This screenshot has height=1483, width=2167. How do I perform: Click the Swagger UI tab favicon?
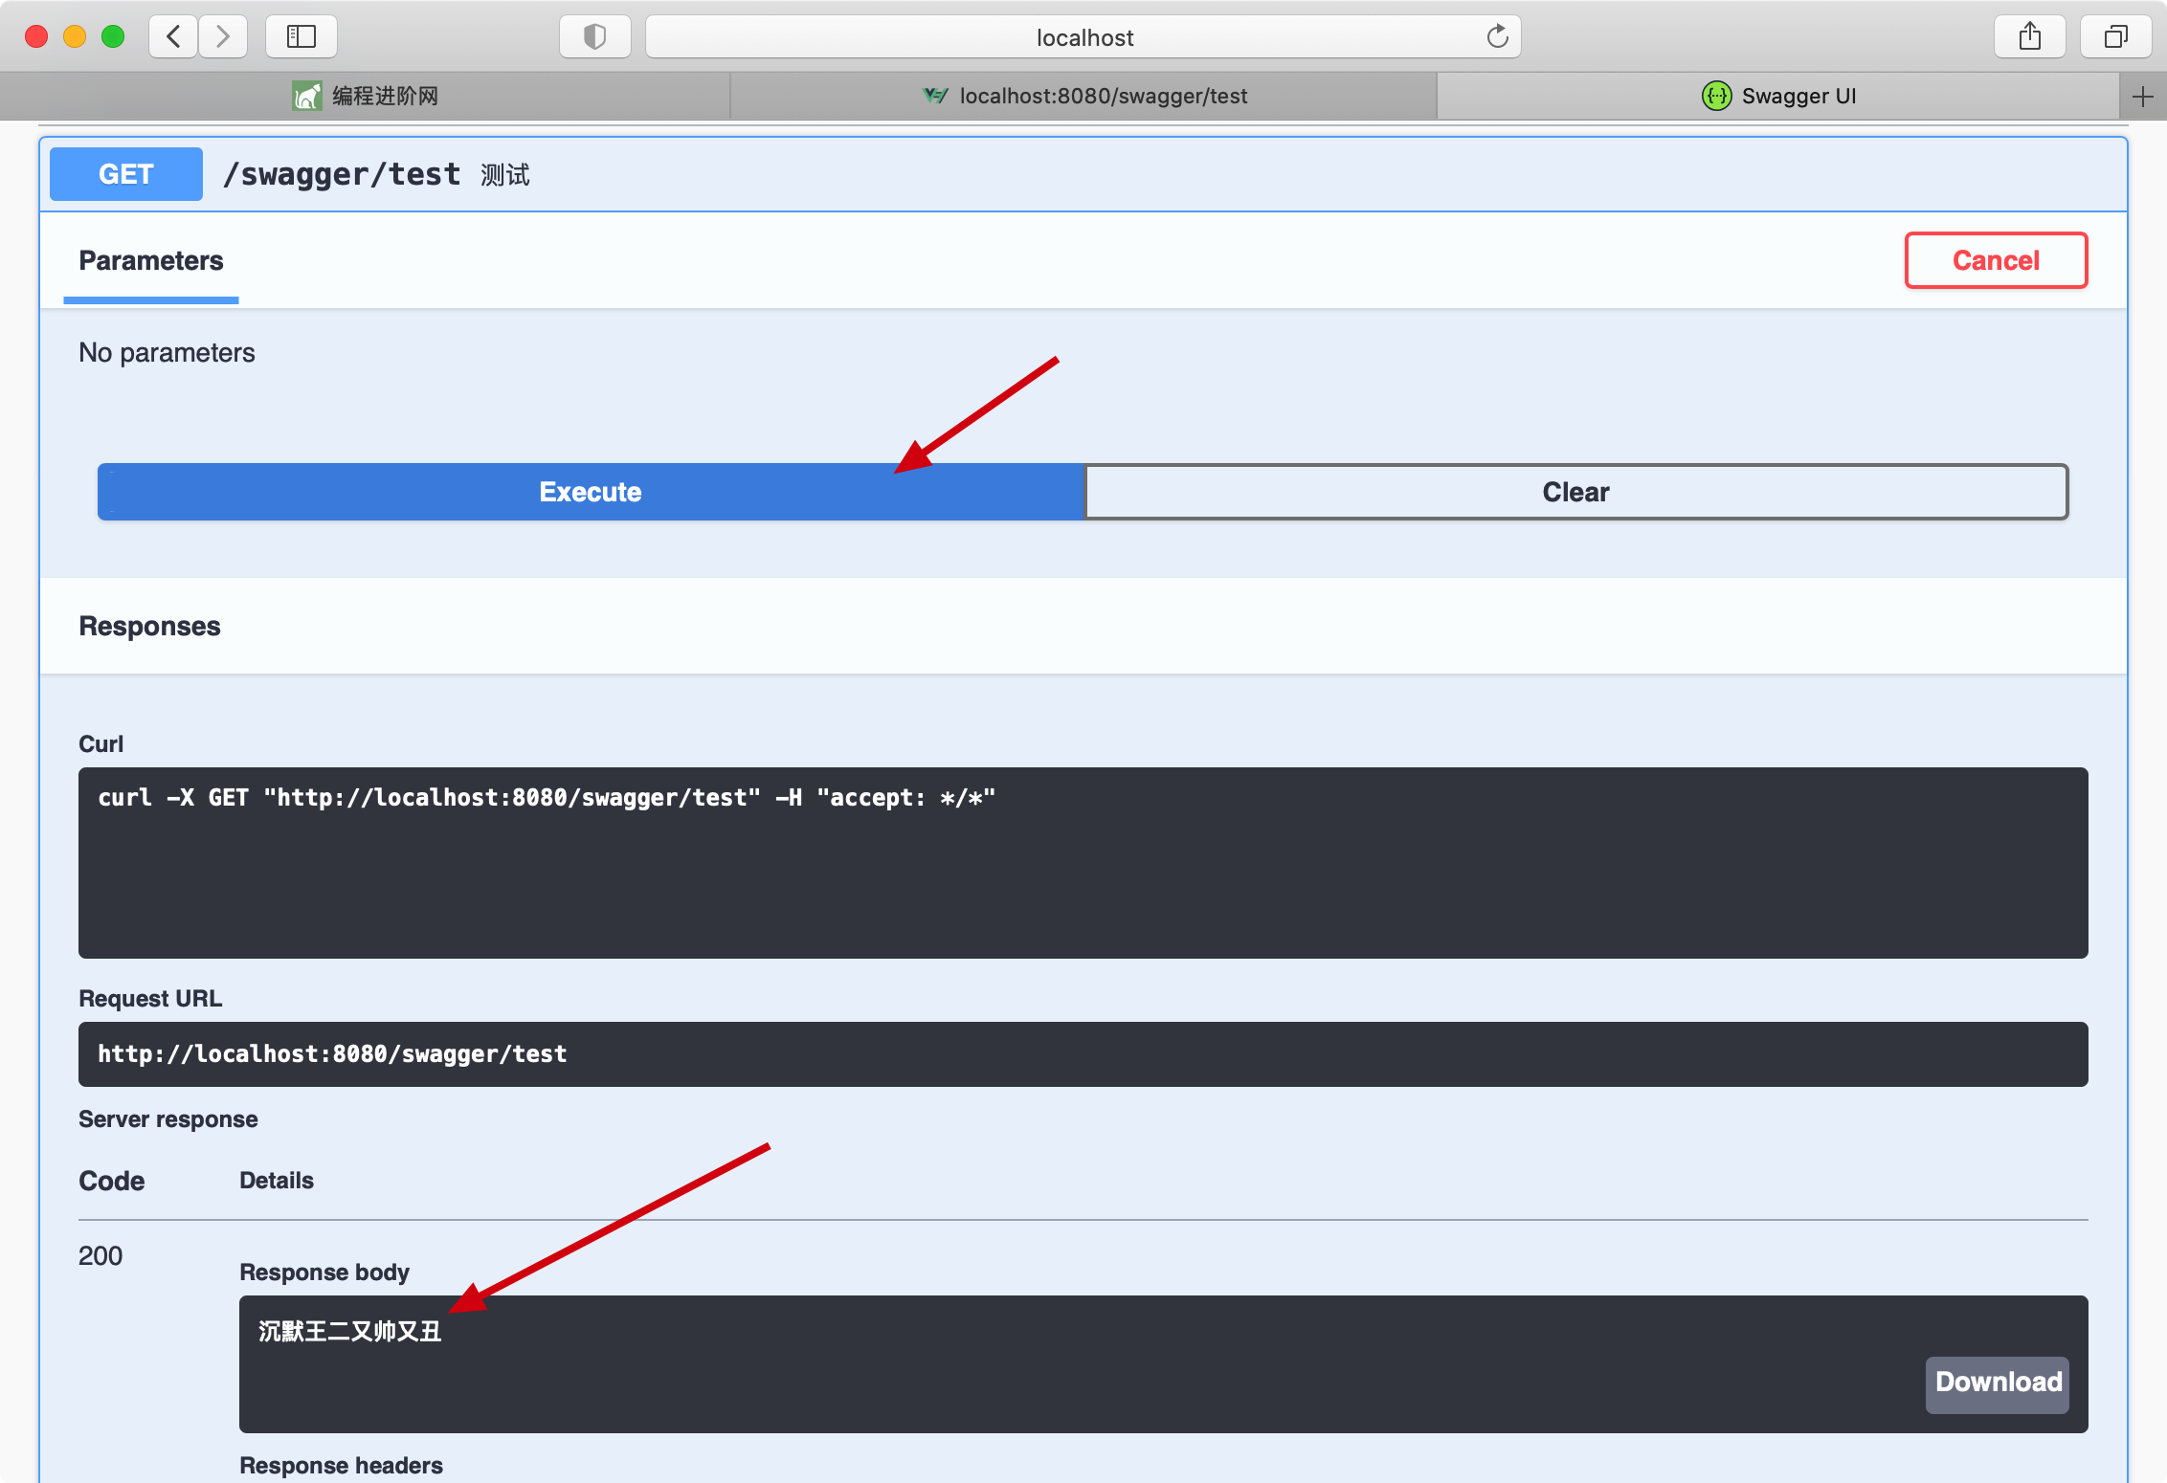click(x=1716, y=96)
